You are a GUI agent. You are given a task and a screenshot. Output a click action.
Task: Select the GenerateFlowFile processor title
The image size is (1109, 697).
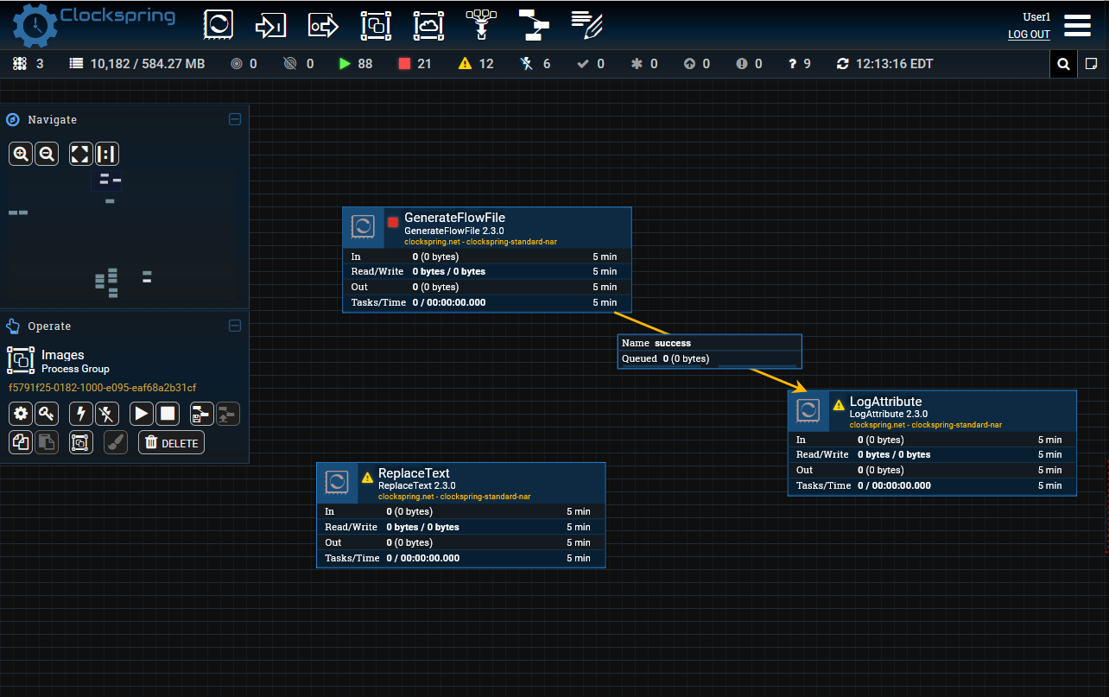[x=454, y=218]
